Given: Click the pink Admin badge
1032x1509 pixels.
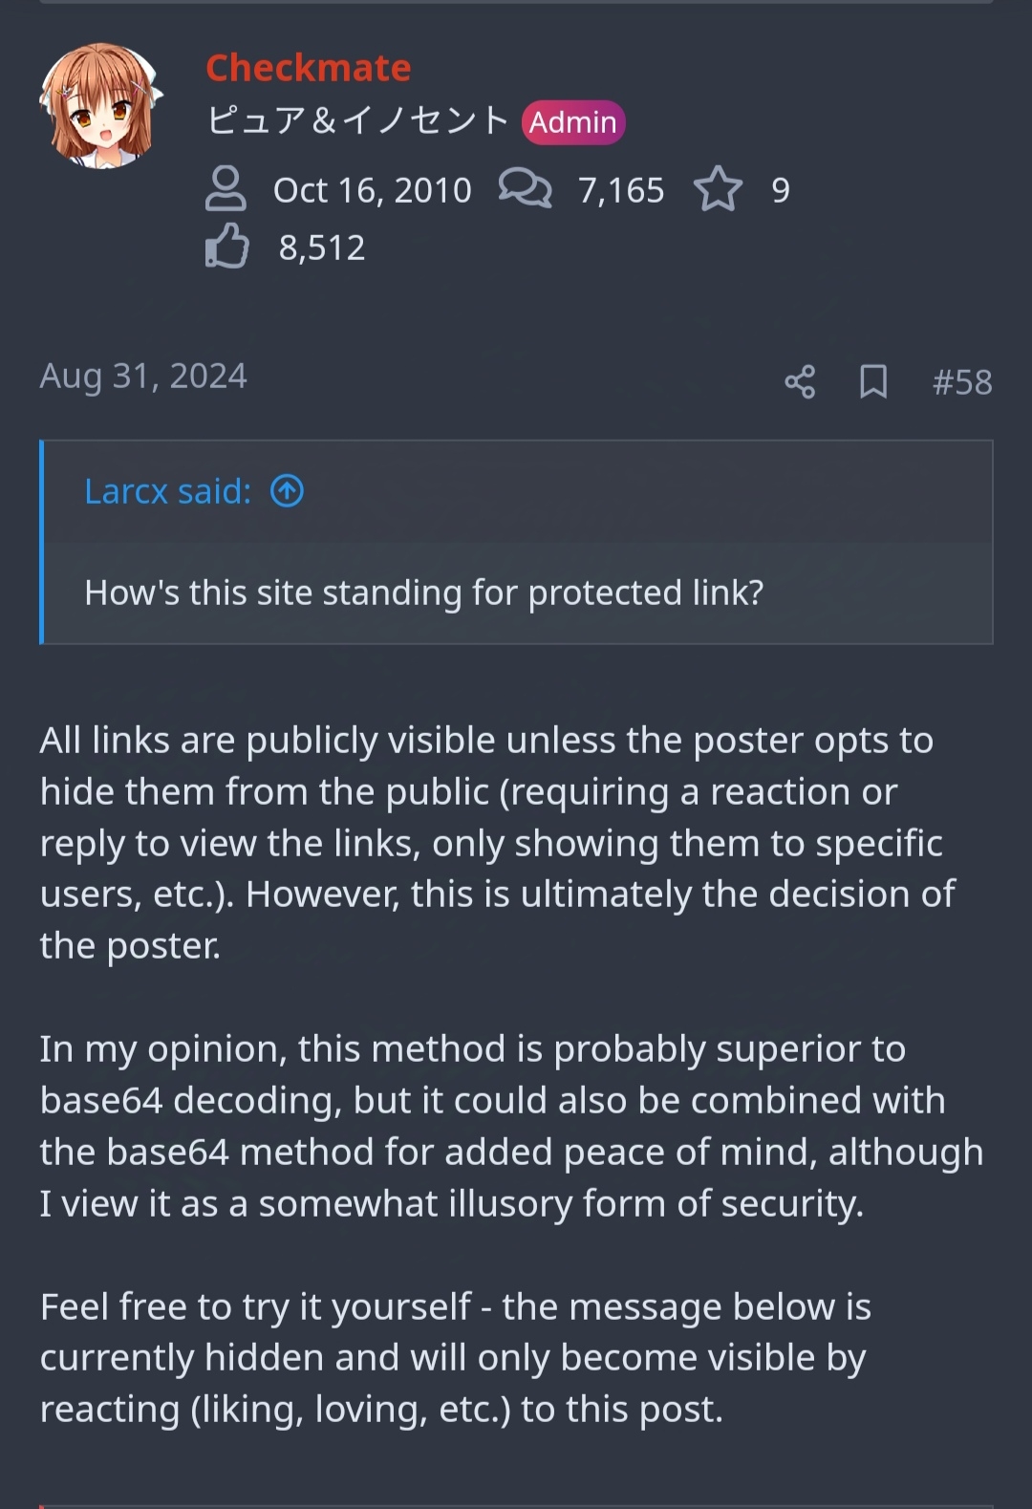Looking at the screenshot, I should pos(573,122).
